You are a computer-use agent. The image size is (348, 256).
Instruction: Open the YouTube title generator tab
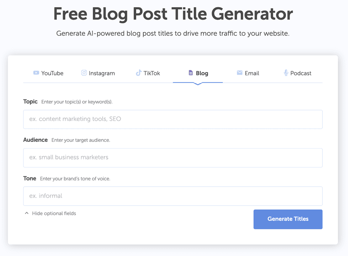[x=48, y=73]
